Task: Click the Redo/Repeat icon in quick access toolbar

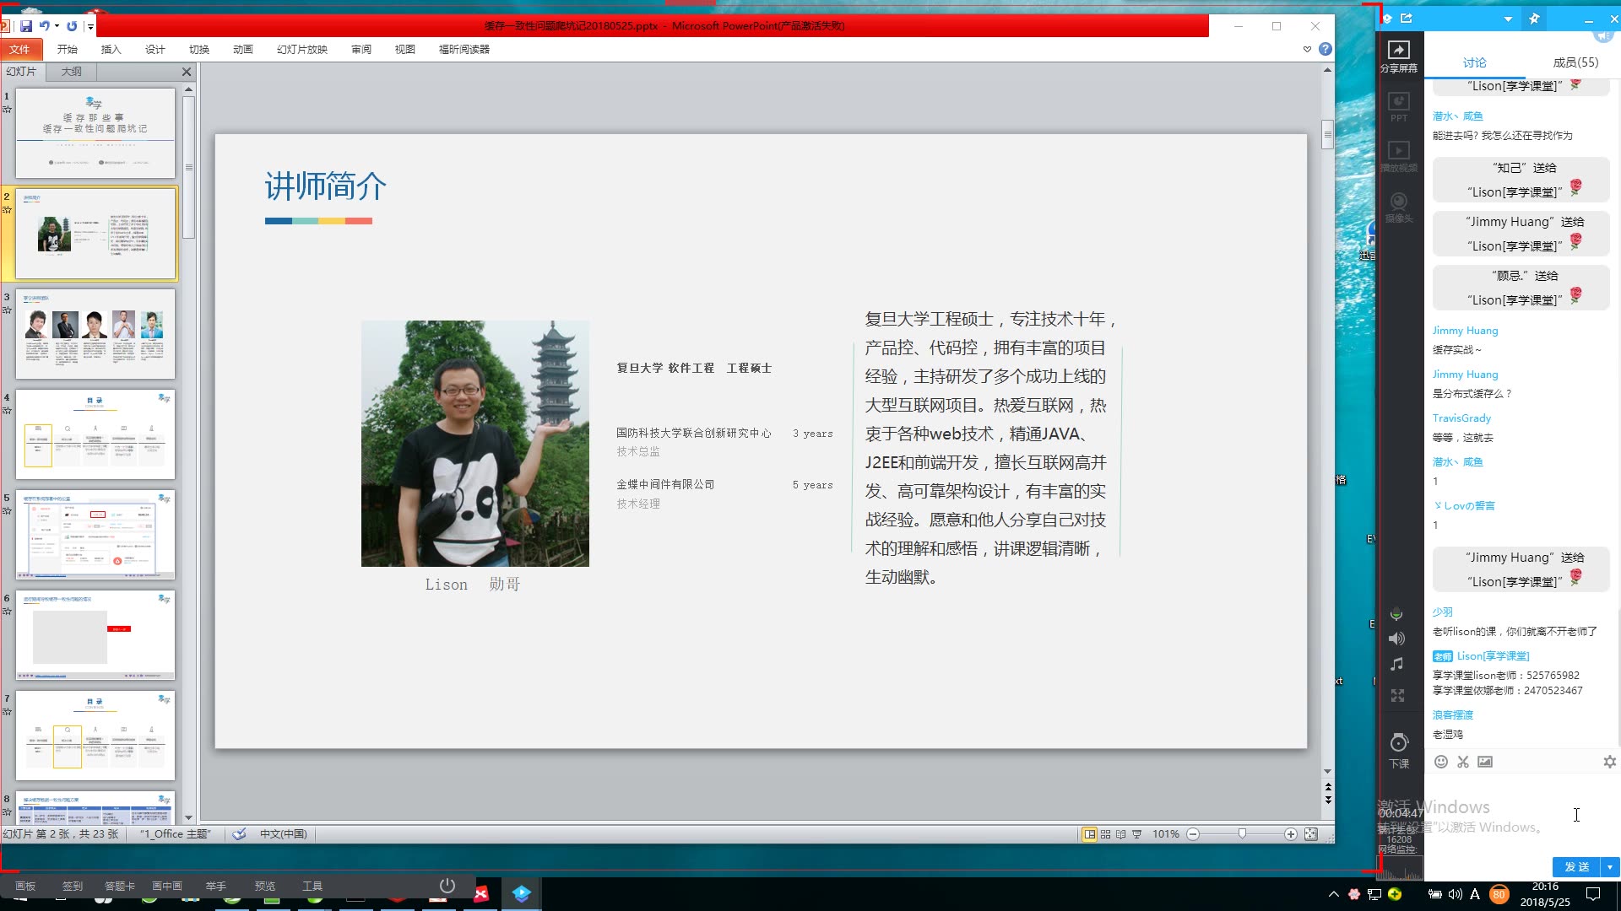Action: (72, 26)
